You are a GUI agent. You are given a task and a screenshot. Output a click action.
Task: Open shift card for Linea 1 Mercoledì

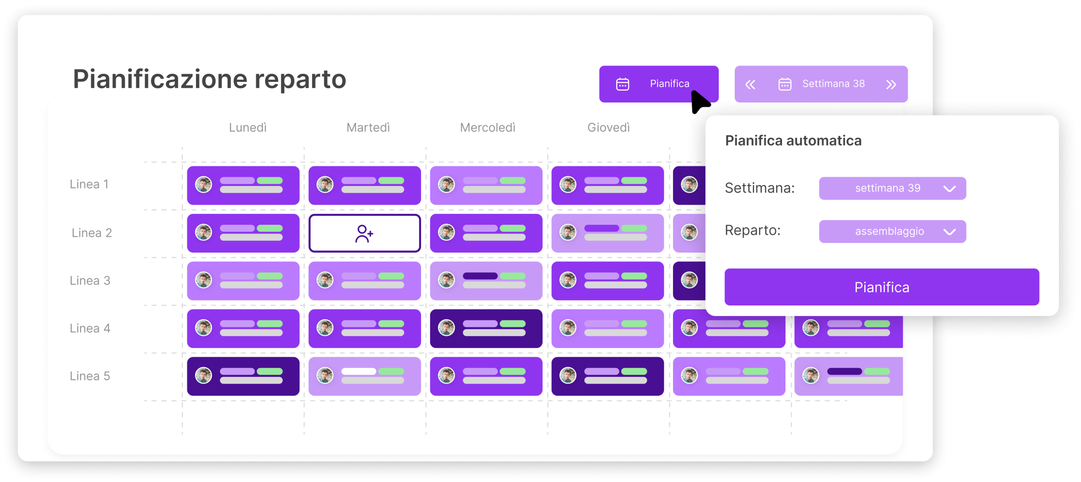[486, 185]
